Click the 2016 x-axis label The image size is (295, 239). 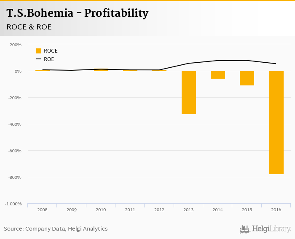point(276,210)
